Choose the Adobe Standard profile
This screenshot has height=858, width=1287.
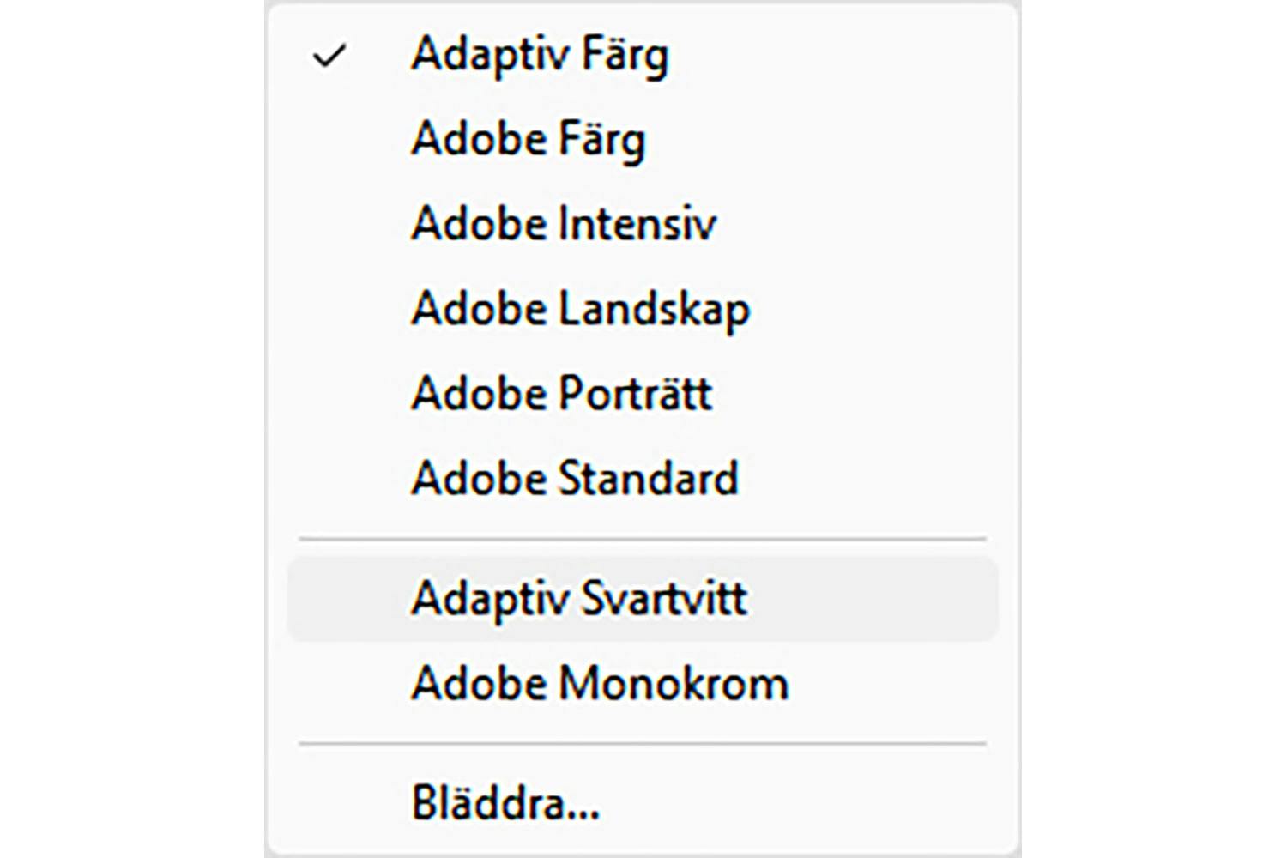pyautogui.click(x=574, y=478)
